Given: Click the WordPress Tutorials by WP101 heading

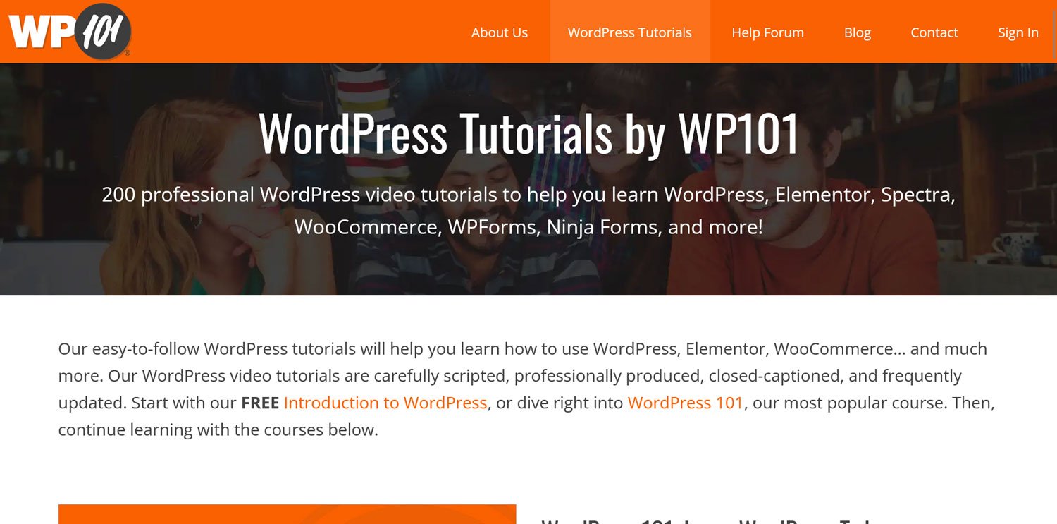Looking at the screenshot, I should [x=528, y=133].
